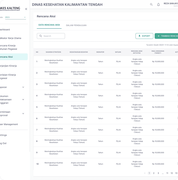Click row 5 Rp 10.000.000 cell
Viewport: 178px width, 180px height.
[x=158, y=107]
